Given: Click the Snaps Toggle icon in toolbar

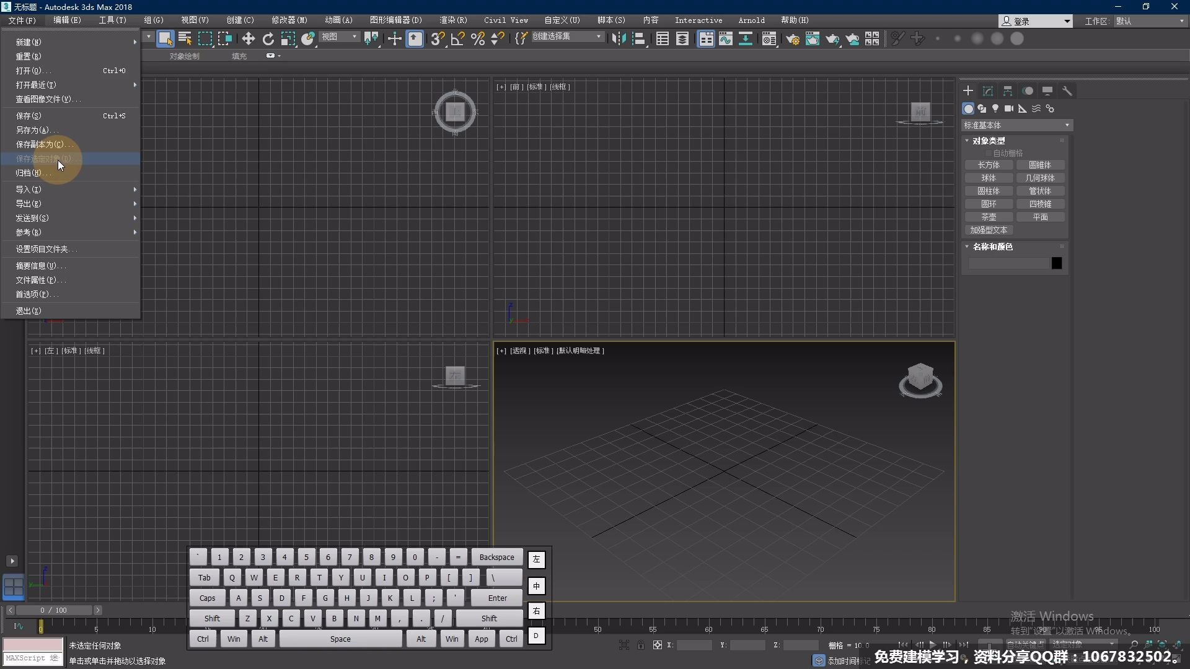Looking at the screenshot, I should click(x=438, y=38).
